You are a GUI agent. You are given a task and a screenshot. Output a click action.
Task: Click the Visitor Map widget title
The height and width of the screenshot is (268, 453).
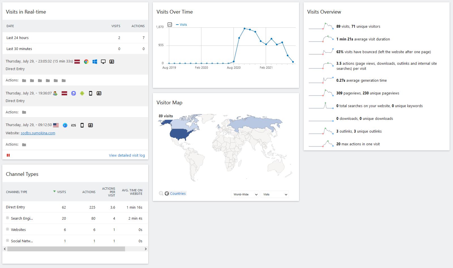coord(169,103)
